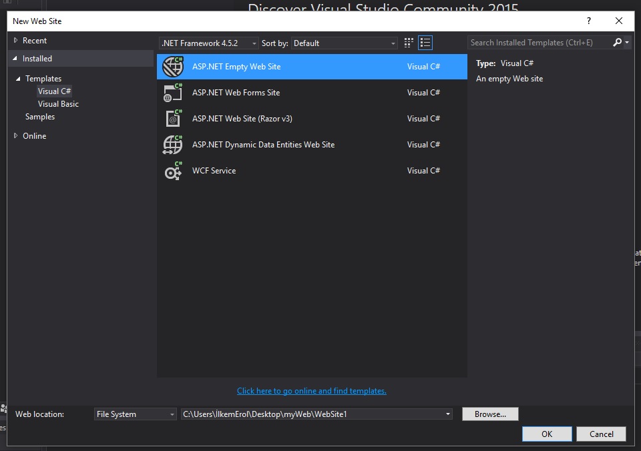
Task: Switch to small icons grid view
Action: pos(409,43)
